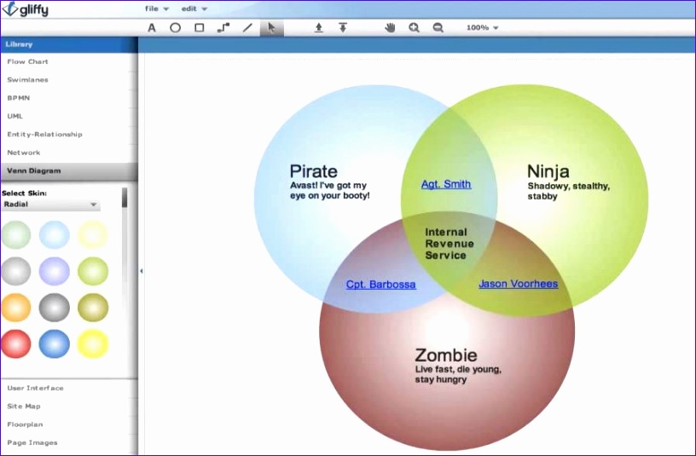The image size is (696, 456).
Task: Activate the Hand pan tool
Action: pos(390,28)
